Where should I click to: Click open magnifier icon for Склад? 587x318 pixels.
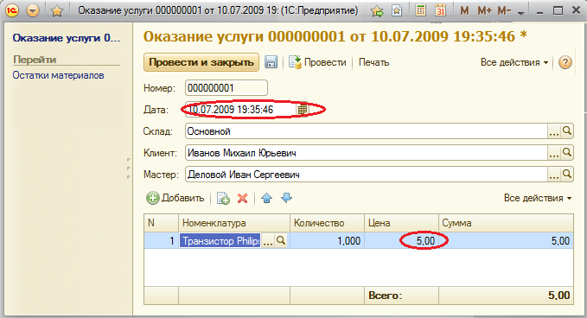click(567, 131)
